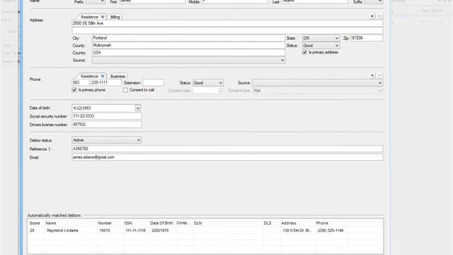Click matched debtor SSN 111-11-1116

(x=136, y=231)
